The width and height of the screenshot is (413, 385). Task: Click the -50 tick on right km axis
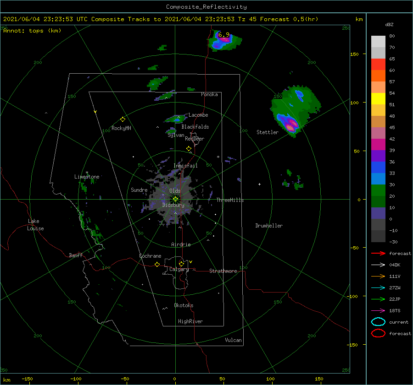pyautogui.click(x=354, y=248)
